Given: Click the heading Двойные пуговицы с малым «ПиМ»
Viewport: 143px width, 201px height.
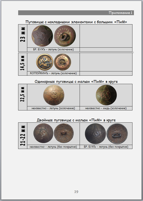Looking at the screenshot, I should click(76, 120).
